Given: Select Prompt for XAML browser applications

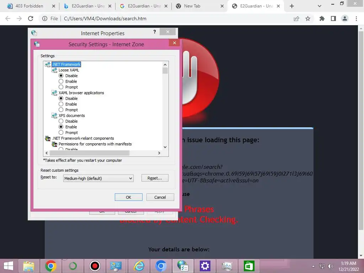Looking at the screenshot, I should tap(61, 110).
